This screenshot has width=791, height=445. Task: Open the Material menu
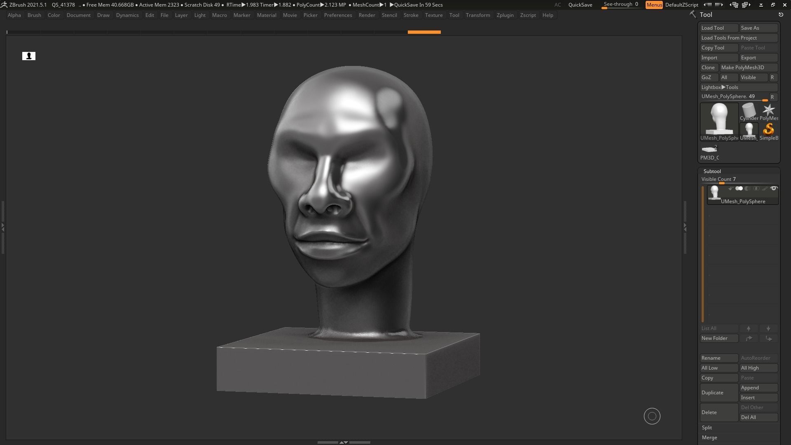pos(267,15)
